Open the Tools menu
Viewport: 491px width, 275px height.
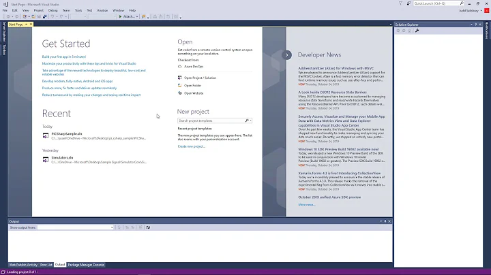click(78, 10)
